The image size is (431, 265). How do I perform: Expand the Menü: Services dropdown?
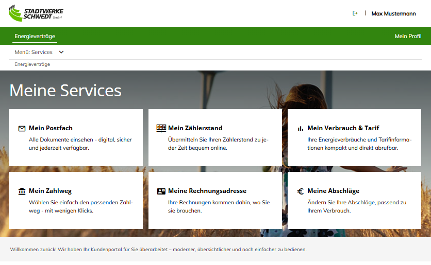(x=34, y=52)
